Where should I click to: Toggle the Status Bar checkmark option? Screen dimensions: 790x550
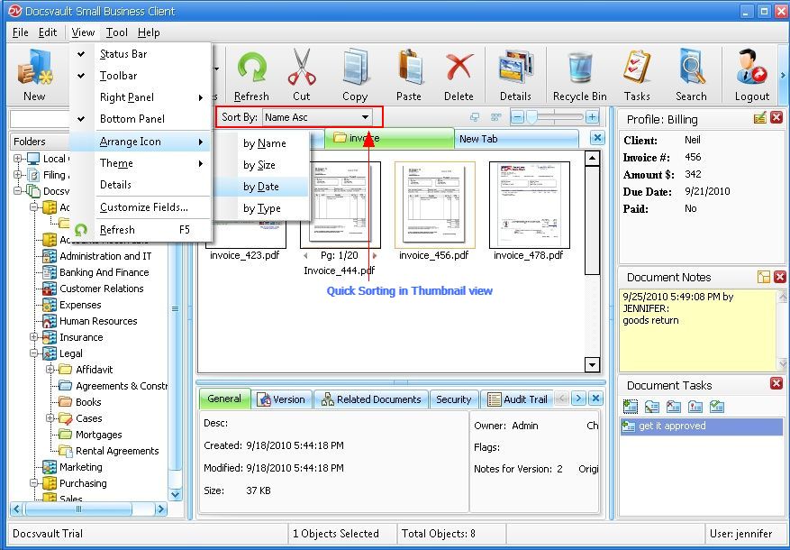tap(123, 54)
